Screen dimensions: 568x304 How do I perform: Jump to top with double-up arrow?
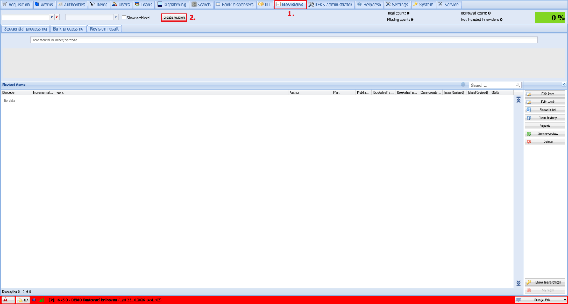pyautogui.click(x=519, y=100)
